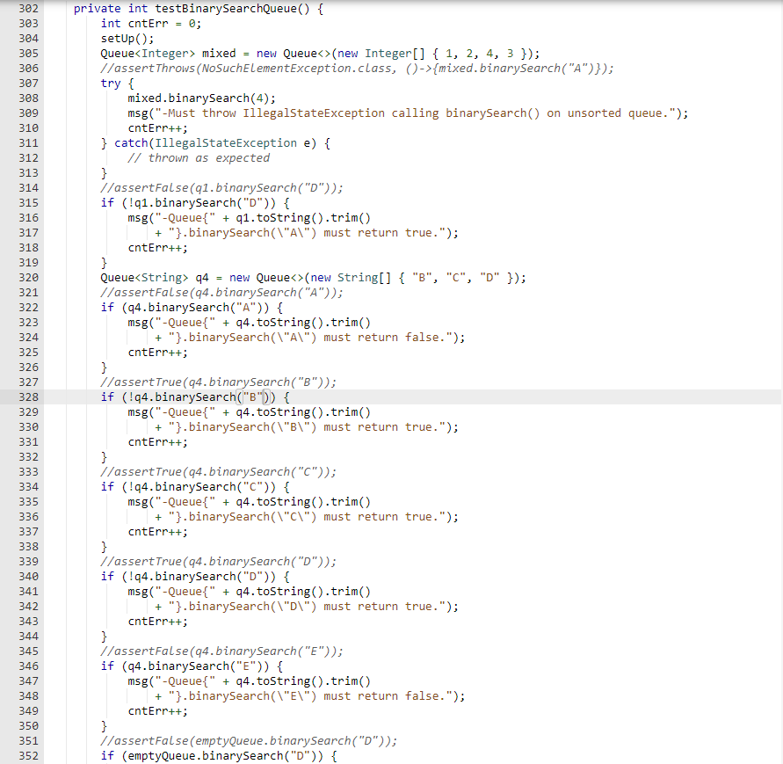The height and width of the screenshot is (764, 783).
Task: Click line number 352 in the gutter
Action: 28,755
